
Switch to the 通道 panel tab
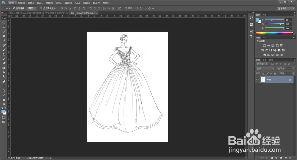[264, 60]
